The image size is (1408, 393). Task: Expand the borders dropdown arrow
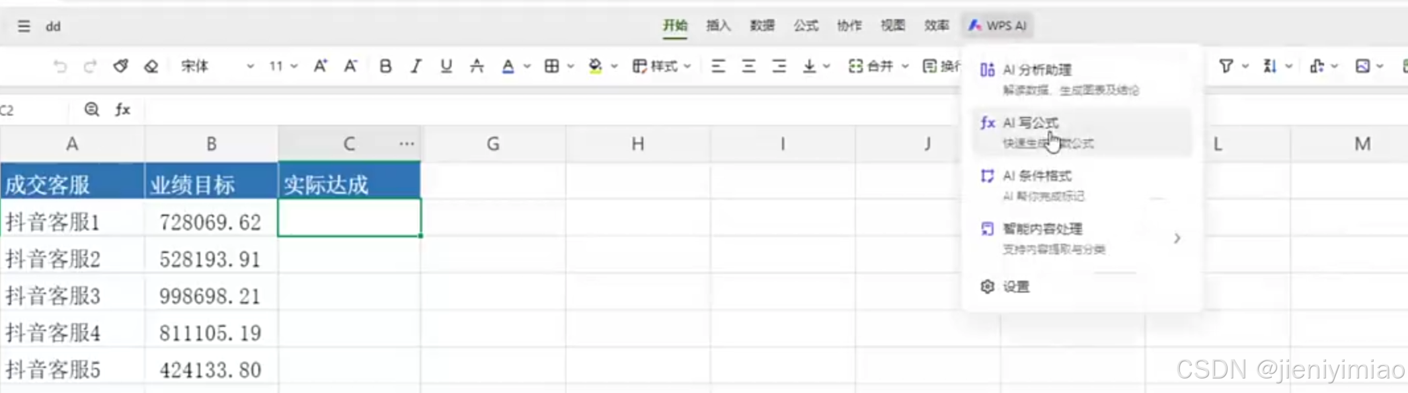pyautogui.click(x=570, y=66)
